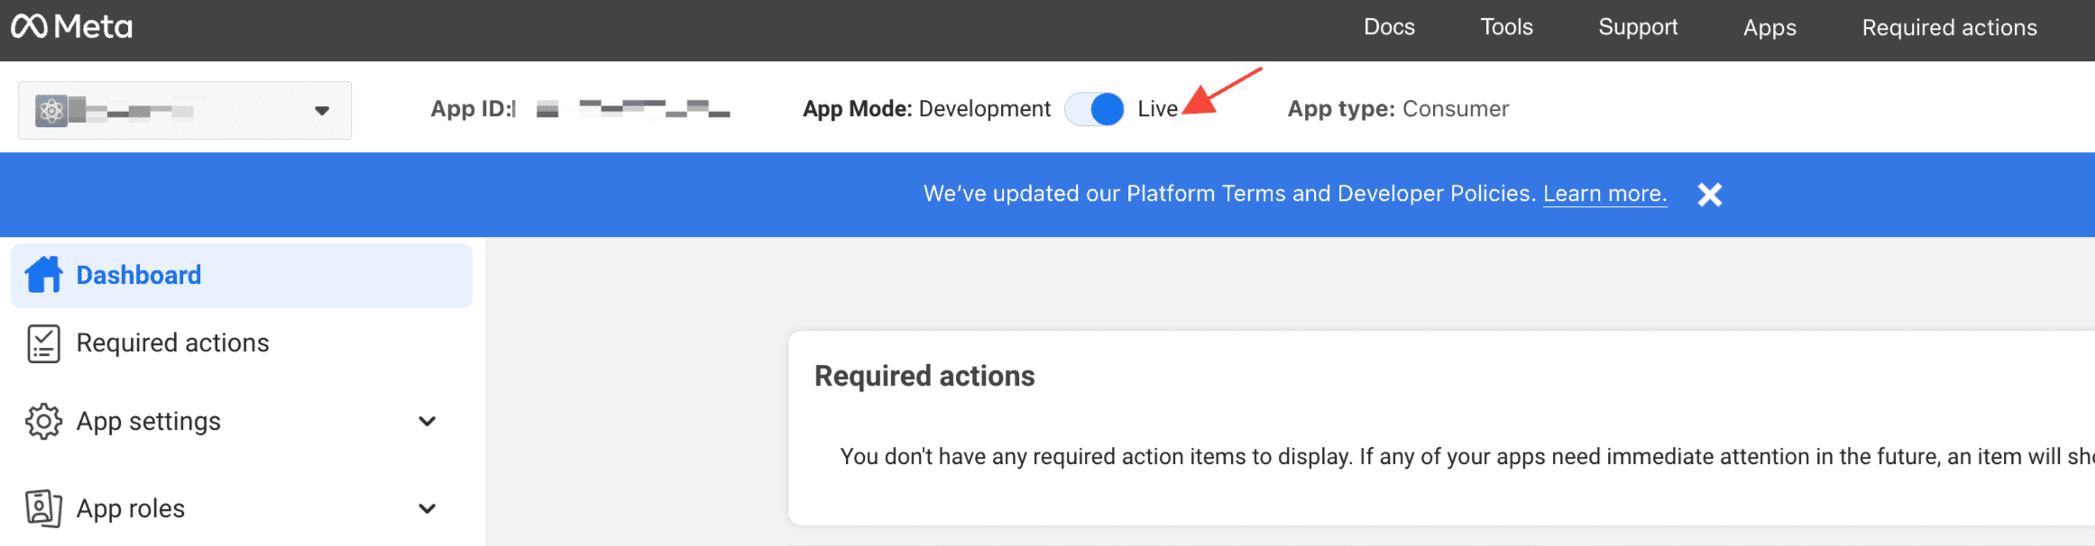Go to Support in top navigation

click(1638, 27)
